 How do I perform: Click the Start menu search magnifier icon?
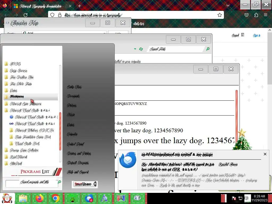59,182
